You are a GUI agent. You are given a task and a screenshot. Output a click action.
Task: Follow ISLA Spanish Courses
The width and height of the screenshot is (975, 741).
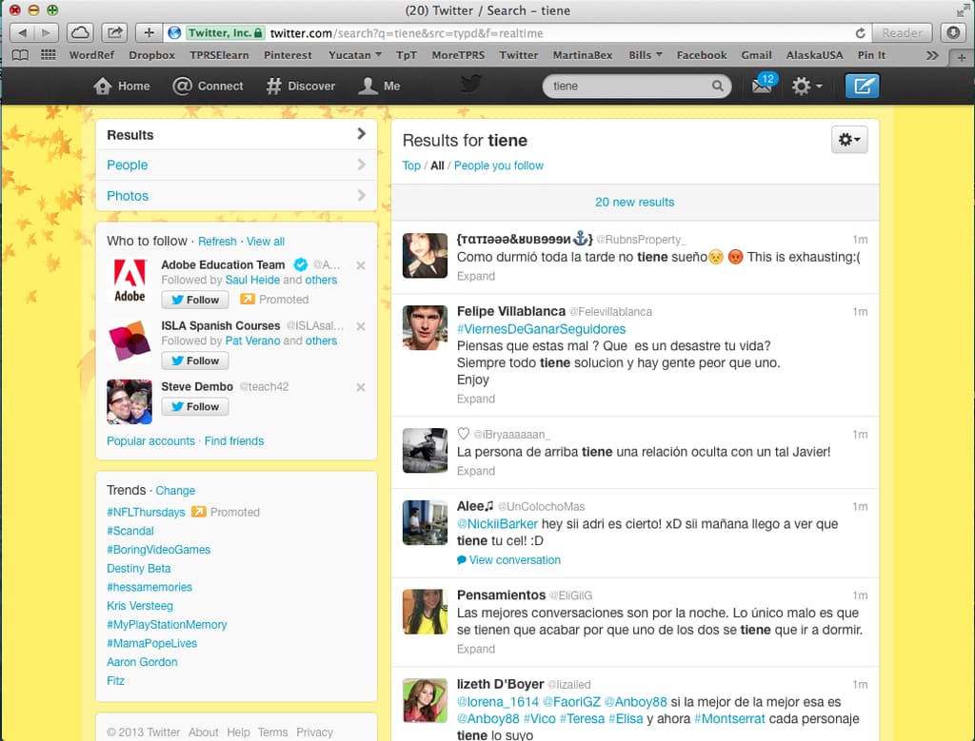[x=194, y=361]
